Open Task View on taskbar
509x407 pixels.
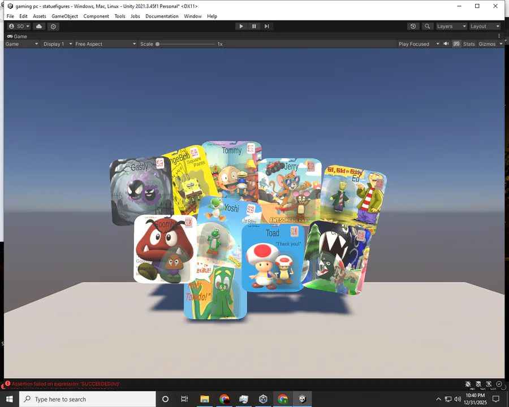(184, 399)
